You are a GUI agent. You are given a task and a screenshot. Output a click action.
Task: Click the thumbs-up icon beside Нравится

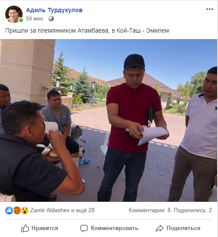25,228
